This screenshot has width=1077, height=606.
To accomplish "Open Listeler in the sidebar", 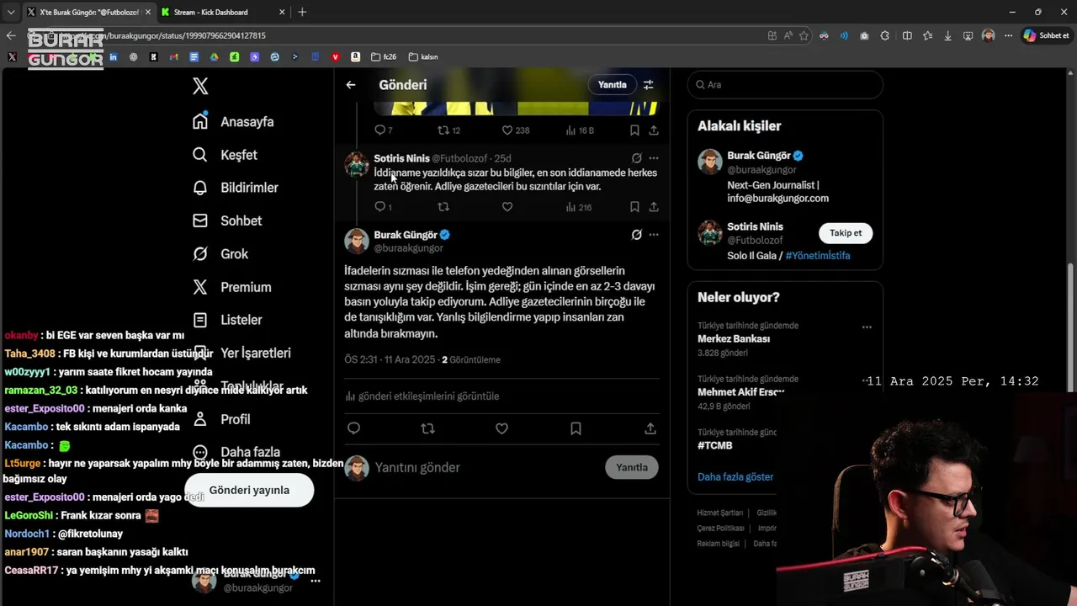I will [227, 320].
